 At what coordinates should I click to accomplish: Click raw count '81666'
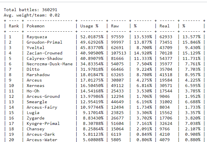[x=117, y=58]
